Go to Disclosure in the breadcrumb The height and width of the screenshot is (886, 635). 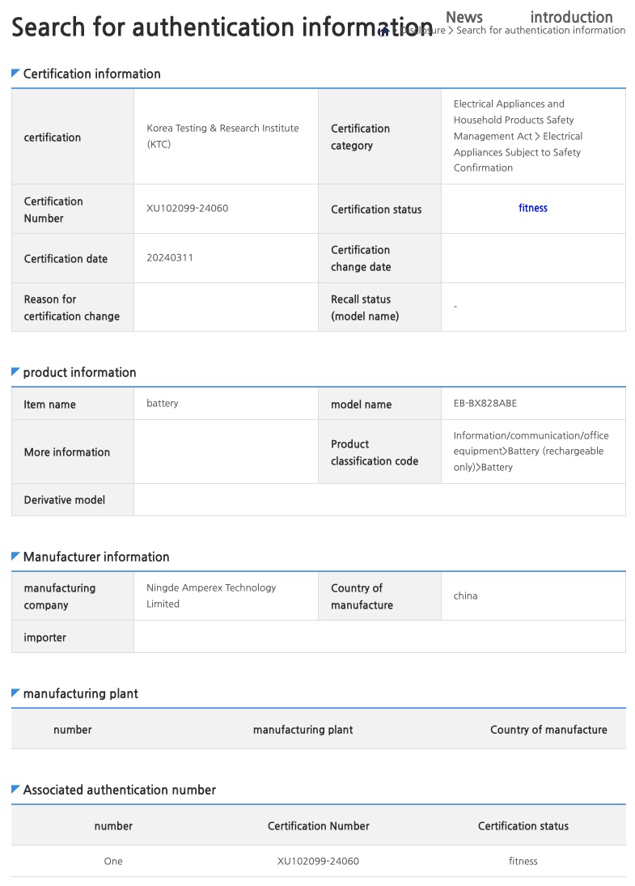point(421,31)
